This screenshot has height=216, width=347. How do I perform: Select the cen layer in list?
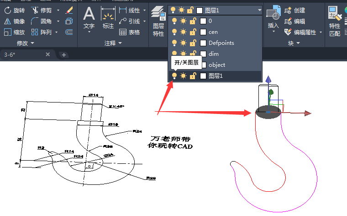pyautogui.click(x=215, y=32)
